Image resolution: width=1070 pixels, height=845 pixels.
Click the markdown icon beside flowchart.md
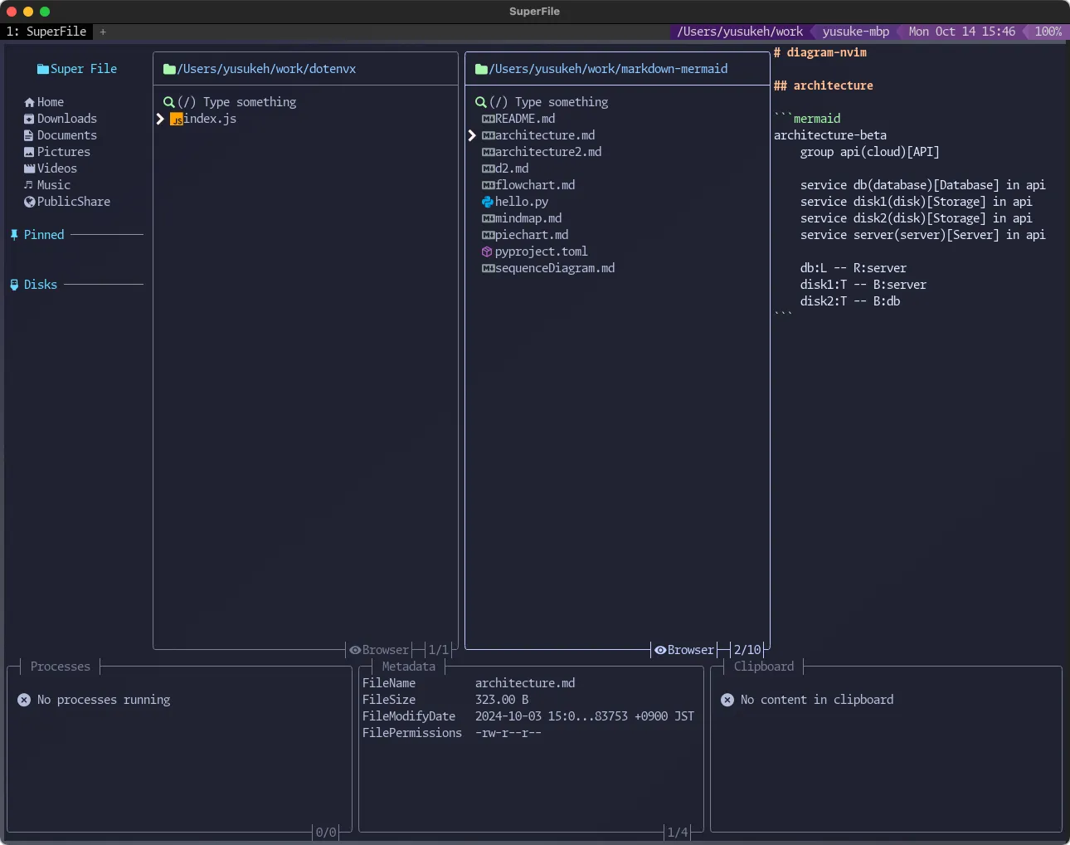[488, 185]
